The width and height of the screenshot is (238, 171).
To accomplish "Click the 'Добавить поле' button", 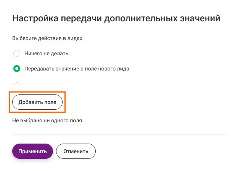I will coord(37,102).
